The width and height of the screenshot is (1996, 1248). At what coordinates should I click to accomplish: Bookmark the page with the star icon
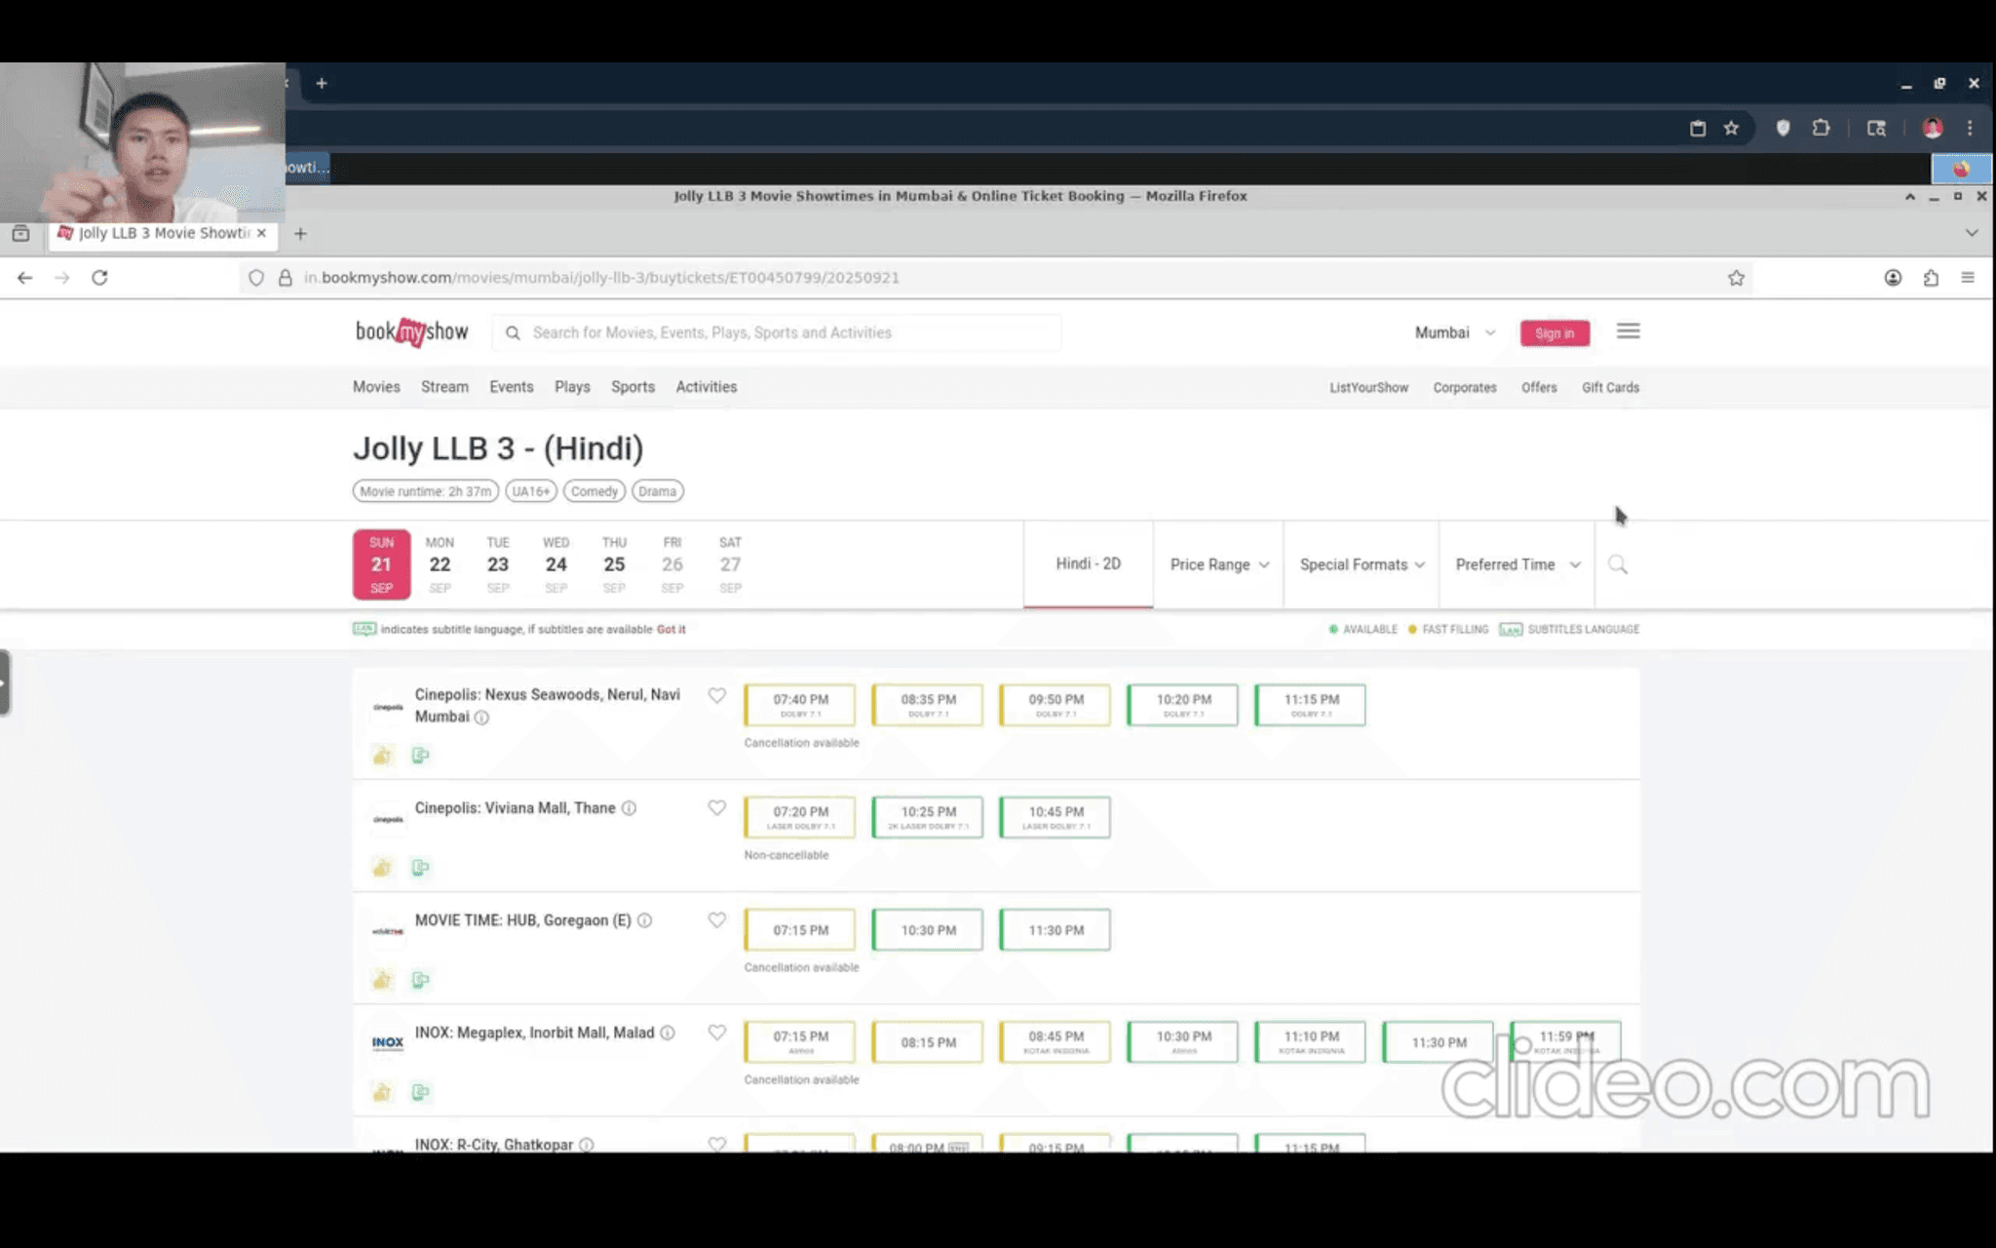(x=1736, y=278)
